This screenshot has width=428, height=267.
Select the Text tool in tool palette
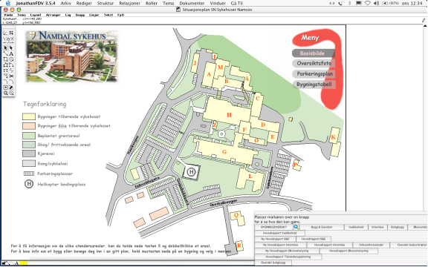point(11,53)
